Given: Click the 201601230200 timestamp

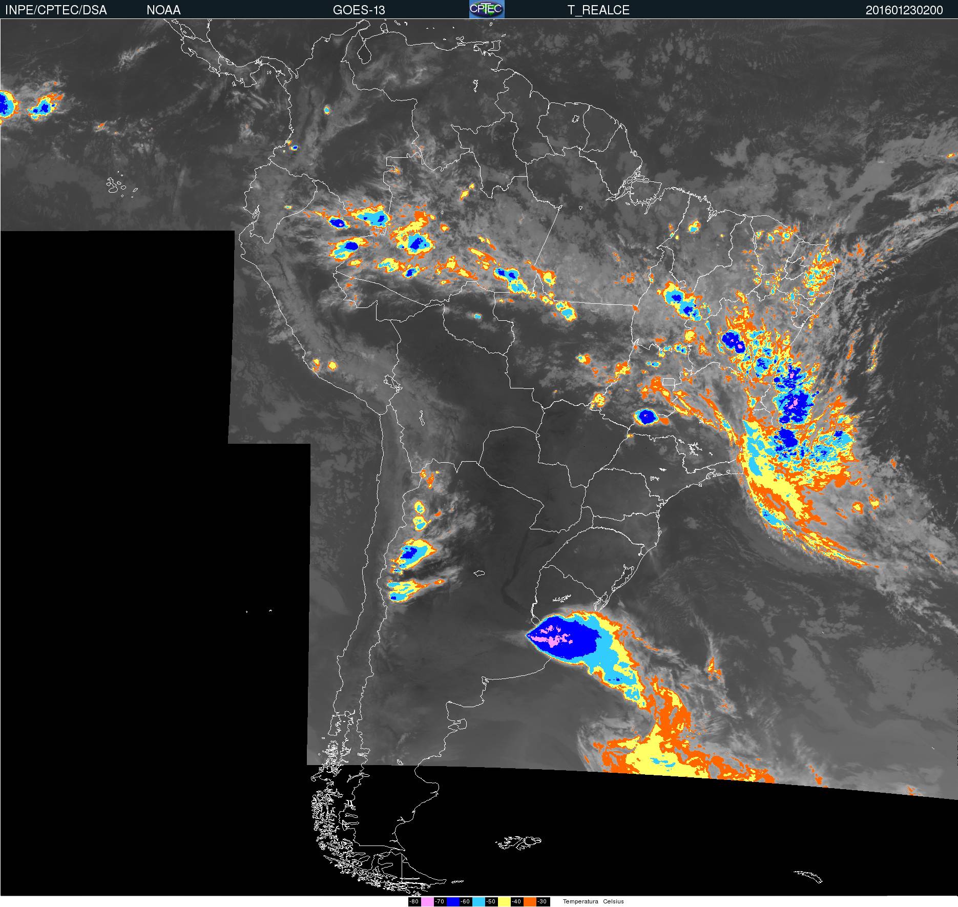Looking at the screenshot, I should pos(904,10).
